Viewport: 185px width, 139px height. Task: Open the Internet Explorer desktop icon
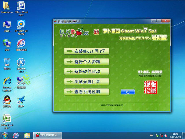[7, 84]
